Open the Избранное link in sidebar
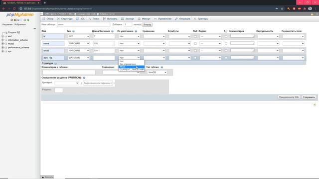Viewport: 319px width, 179px height. coord(20,24)
